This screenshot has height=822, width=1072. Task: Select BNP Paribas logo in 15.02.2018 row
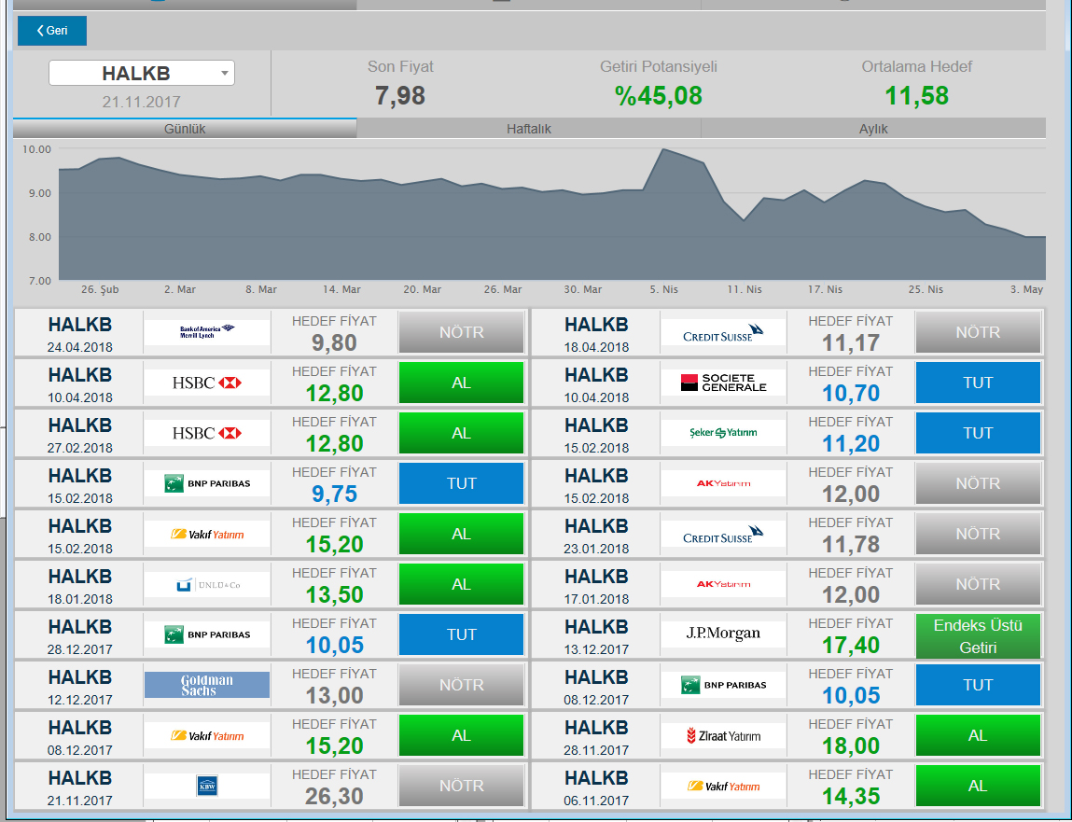(x=207, y=483)
